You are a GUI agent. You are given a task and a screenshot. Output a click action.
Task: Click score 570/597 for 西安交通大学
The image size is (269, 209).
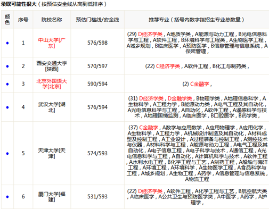[97, 66]
